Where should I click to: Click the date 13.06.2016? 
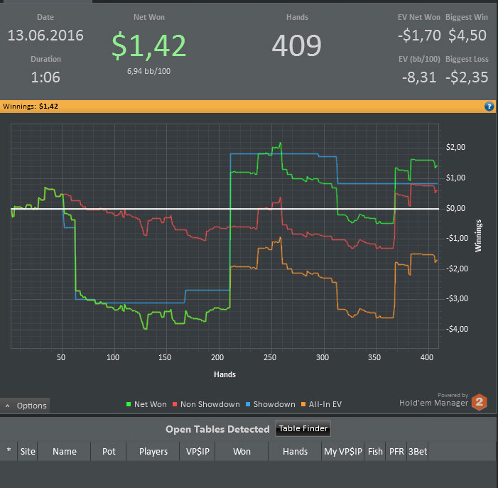coord(45,36)
